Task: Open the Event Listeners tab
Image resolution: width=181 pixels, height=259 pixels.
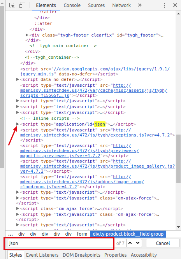Action: (42, 255)
